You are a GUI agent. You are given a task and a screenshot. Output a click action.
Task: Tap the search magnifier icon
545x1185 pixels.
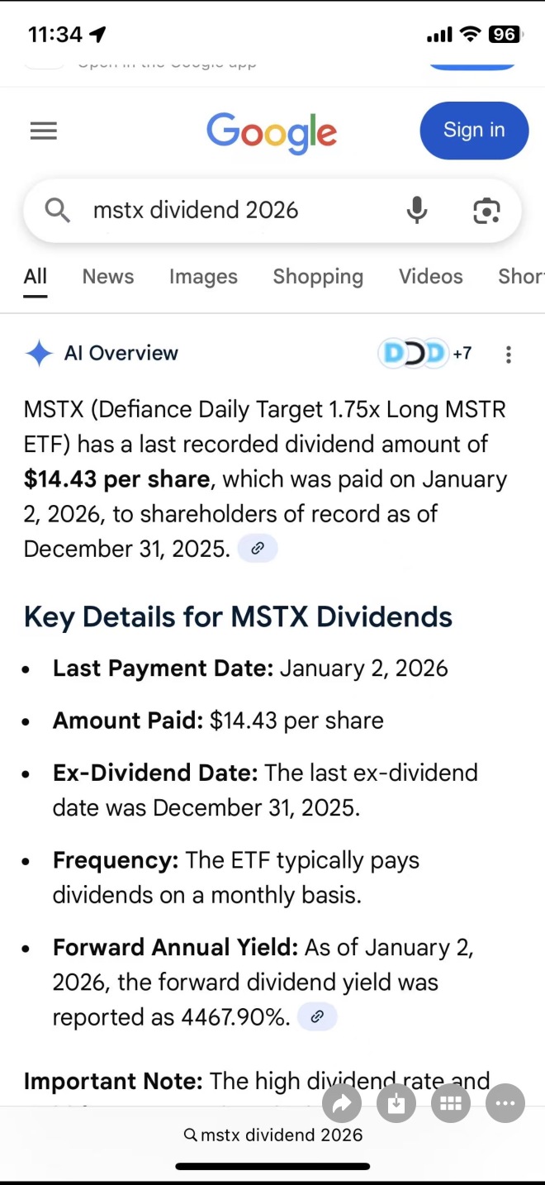tap(57, 211)
